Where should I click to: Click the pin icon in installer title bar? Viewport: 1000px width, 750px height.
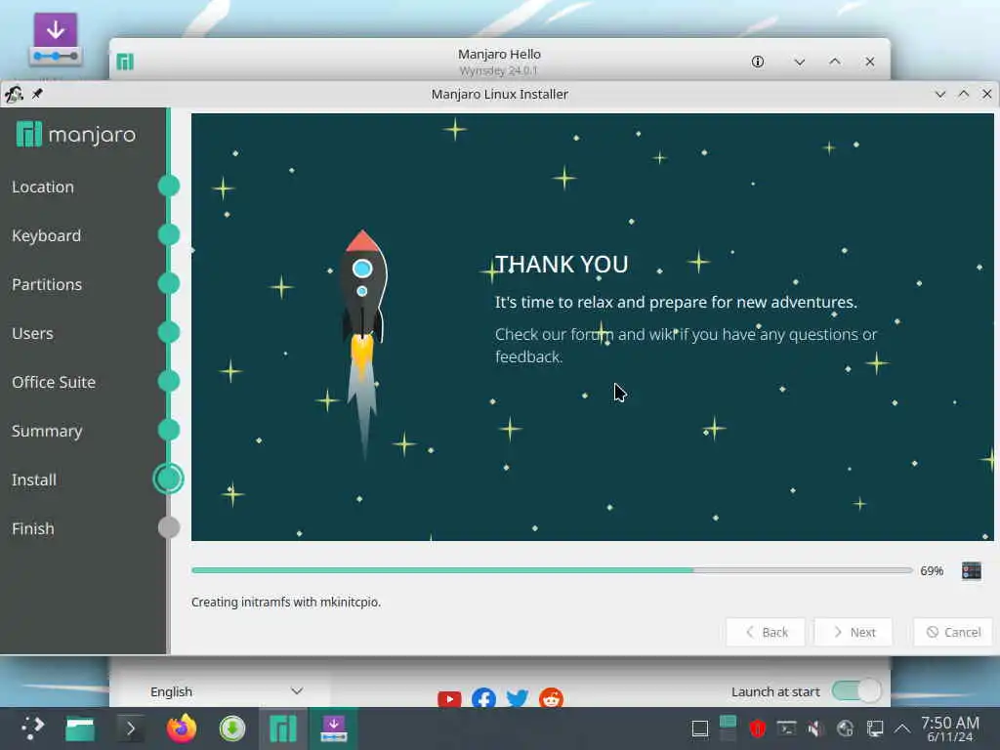click(x=37, y=94)
